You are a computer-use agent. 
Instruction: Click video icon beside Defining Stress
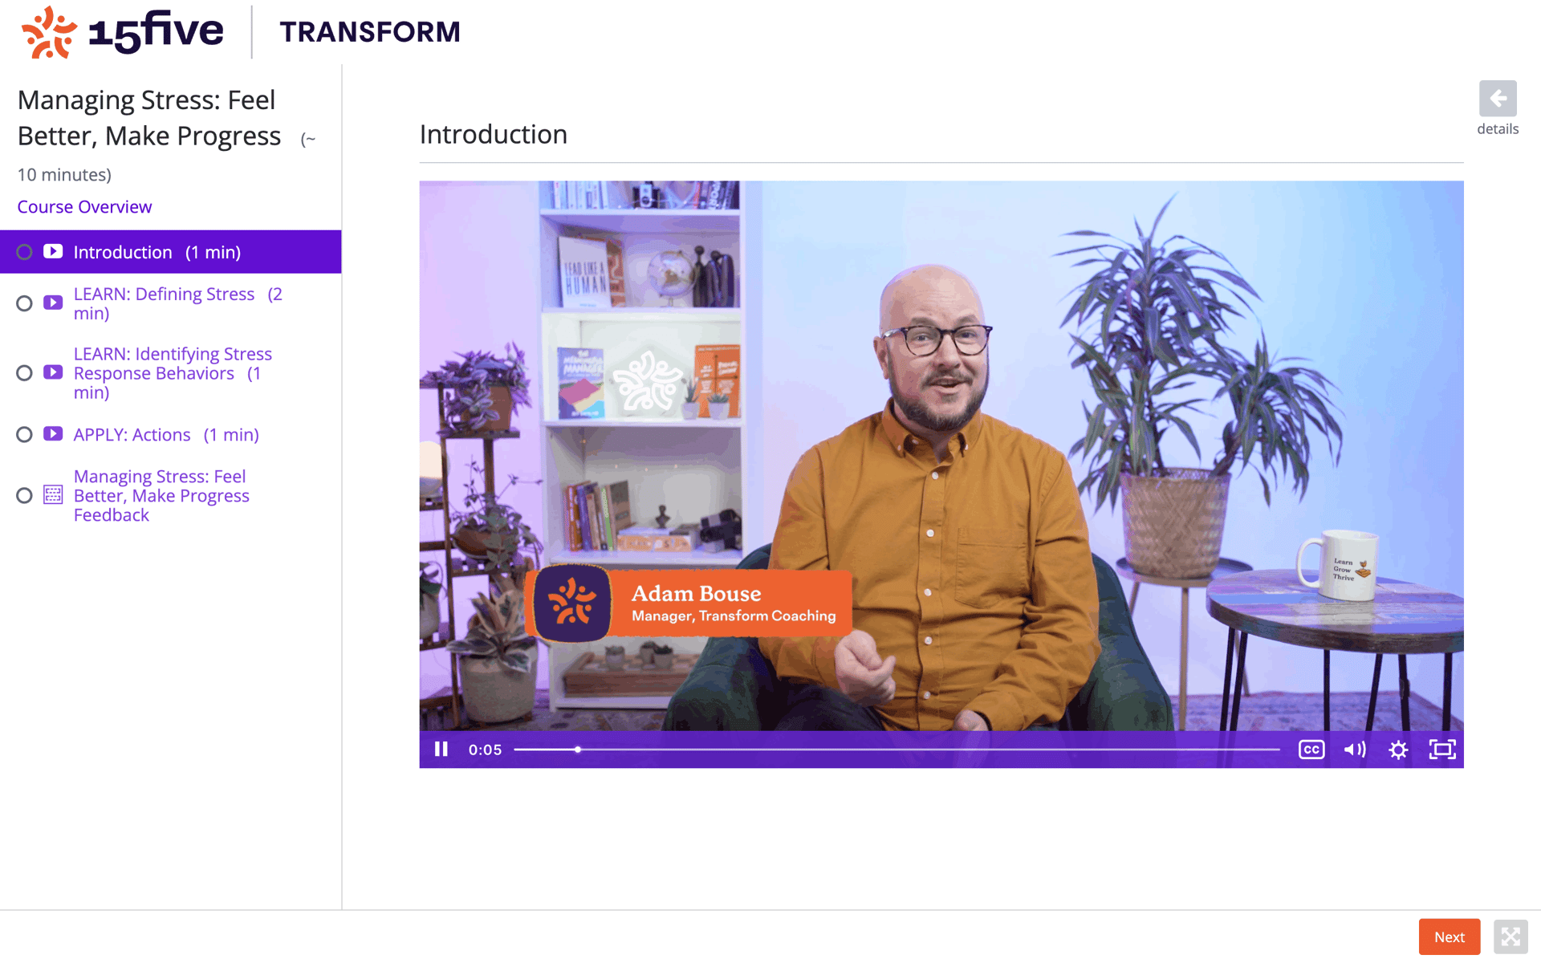(53, 303)
